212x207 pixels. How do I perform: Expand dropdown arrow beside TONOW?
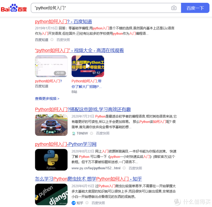92,133
